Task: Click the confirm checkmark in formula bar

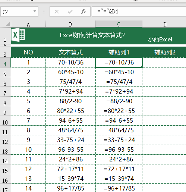Action: point(70,12)
